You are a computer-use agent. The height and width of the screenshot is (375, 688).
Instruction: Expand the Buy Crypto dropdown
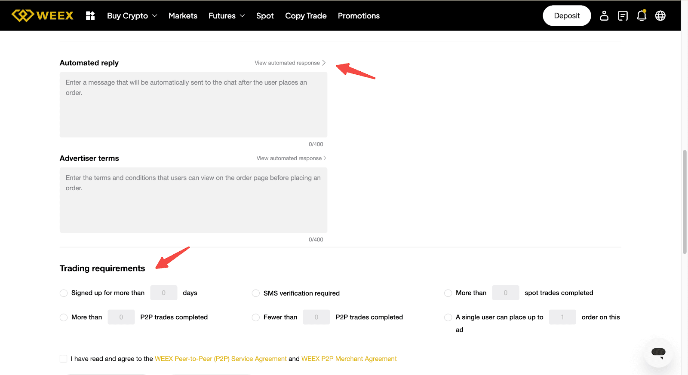click(132, 16)
